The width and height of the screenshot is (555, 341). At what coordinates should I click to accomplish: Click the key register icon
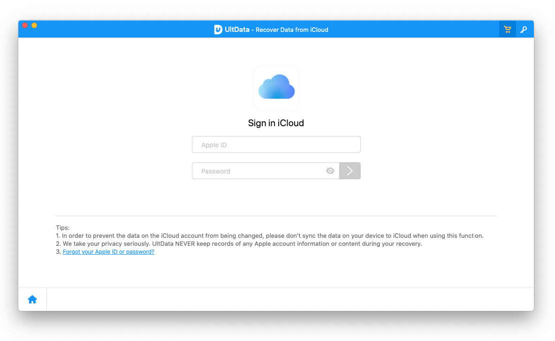coord(524,30)
